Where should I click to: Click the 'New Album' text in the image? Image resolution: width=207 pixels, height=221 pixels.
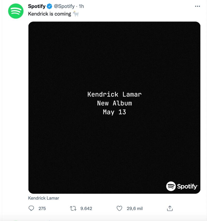(114, 103)
